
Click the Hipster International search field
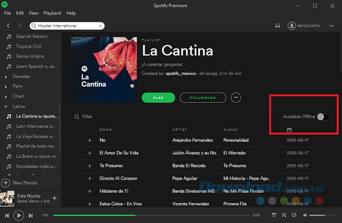[x=67, y=26]
